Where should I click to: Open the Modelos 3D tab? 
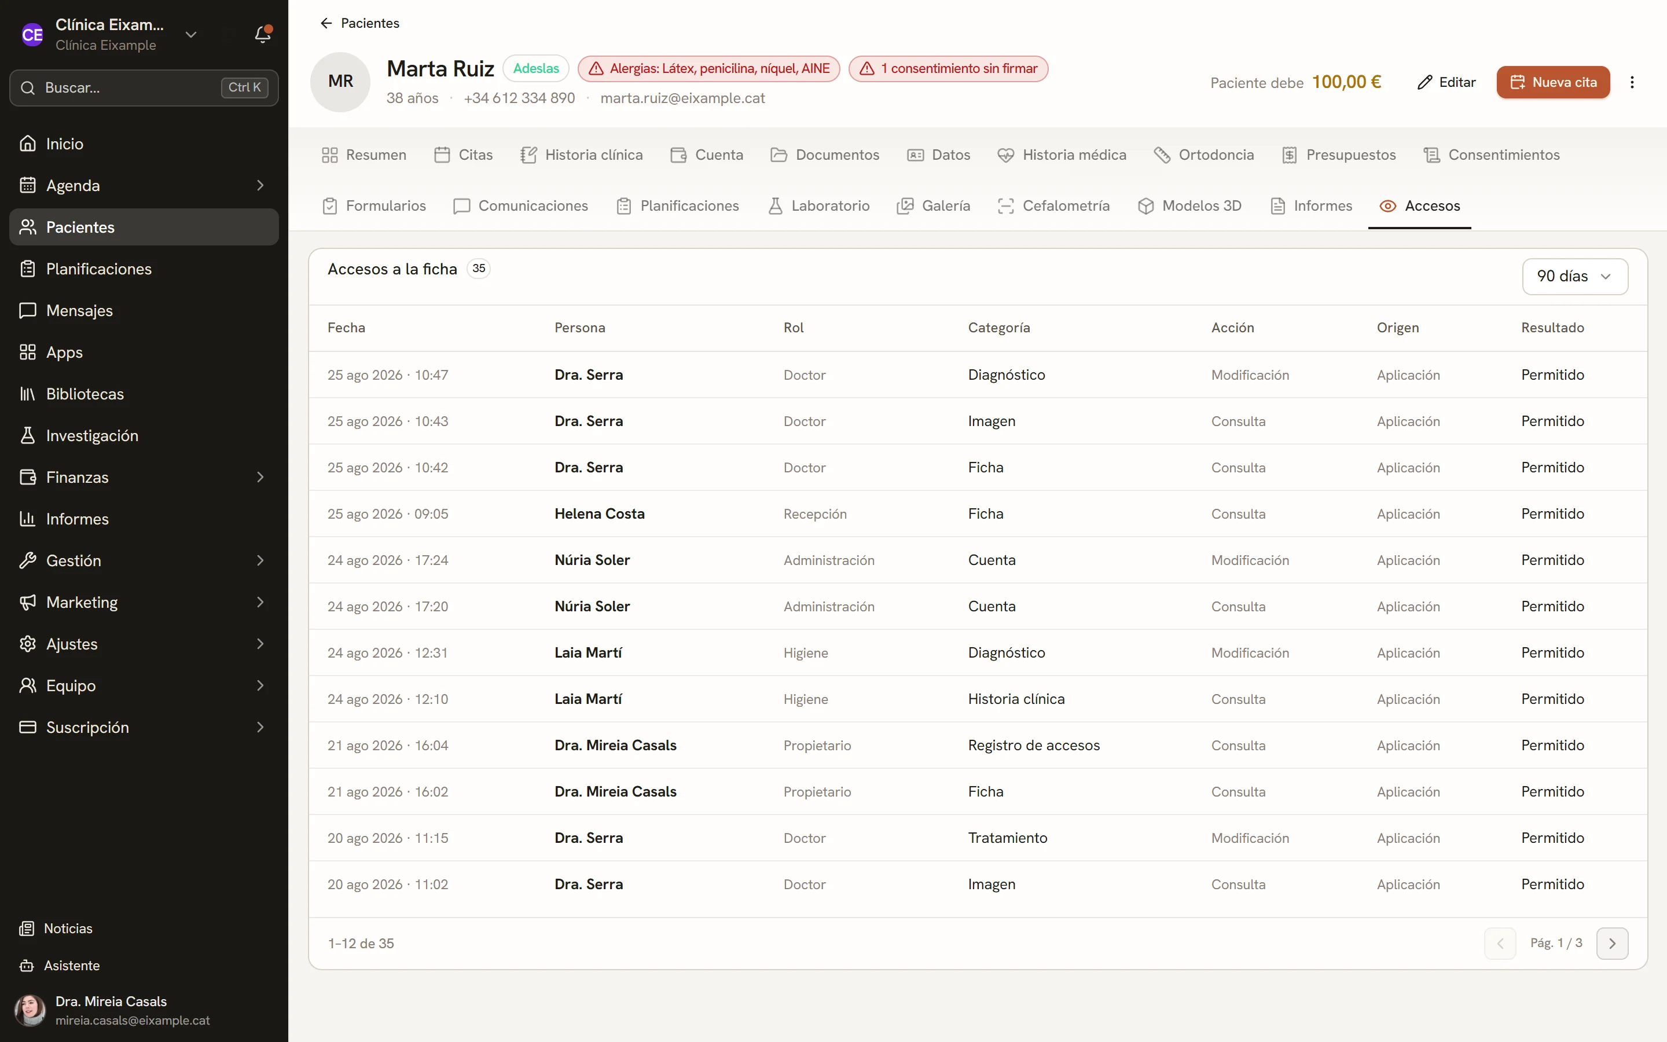tap(1189, 206)
